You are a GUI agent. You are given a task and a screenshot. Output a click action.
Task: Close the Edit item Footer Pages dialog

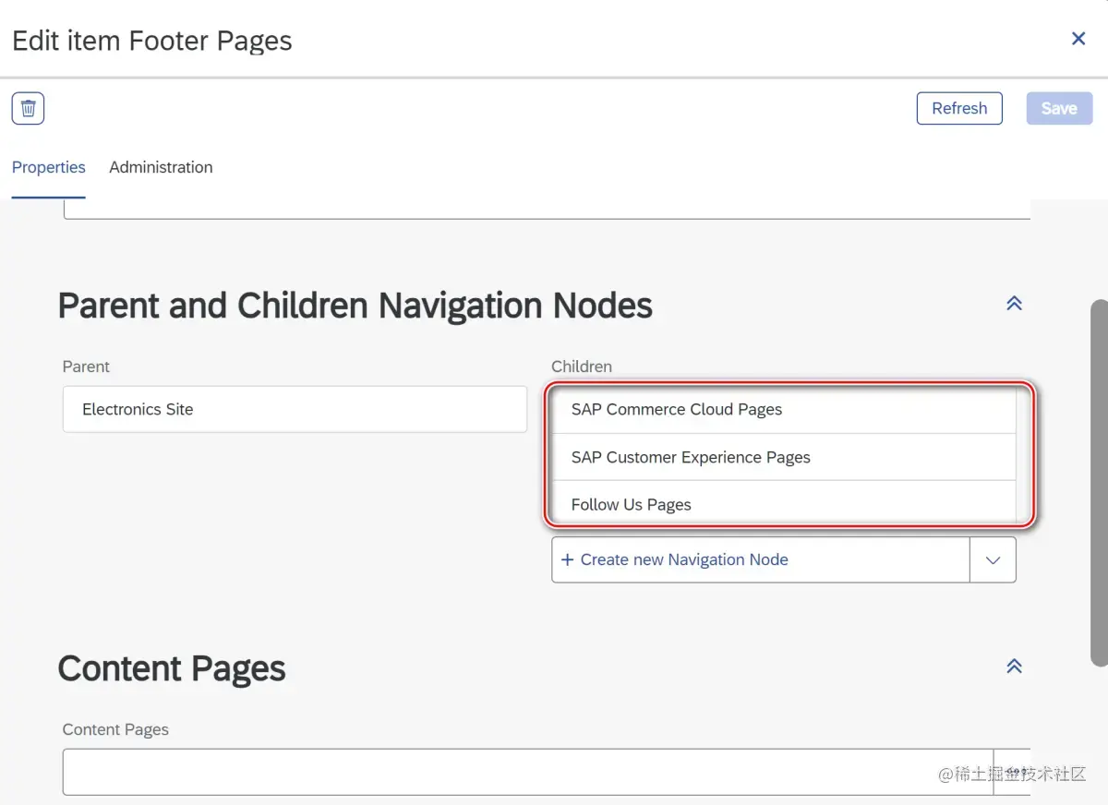tap(1078, 39)
